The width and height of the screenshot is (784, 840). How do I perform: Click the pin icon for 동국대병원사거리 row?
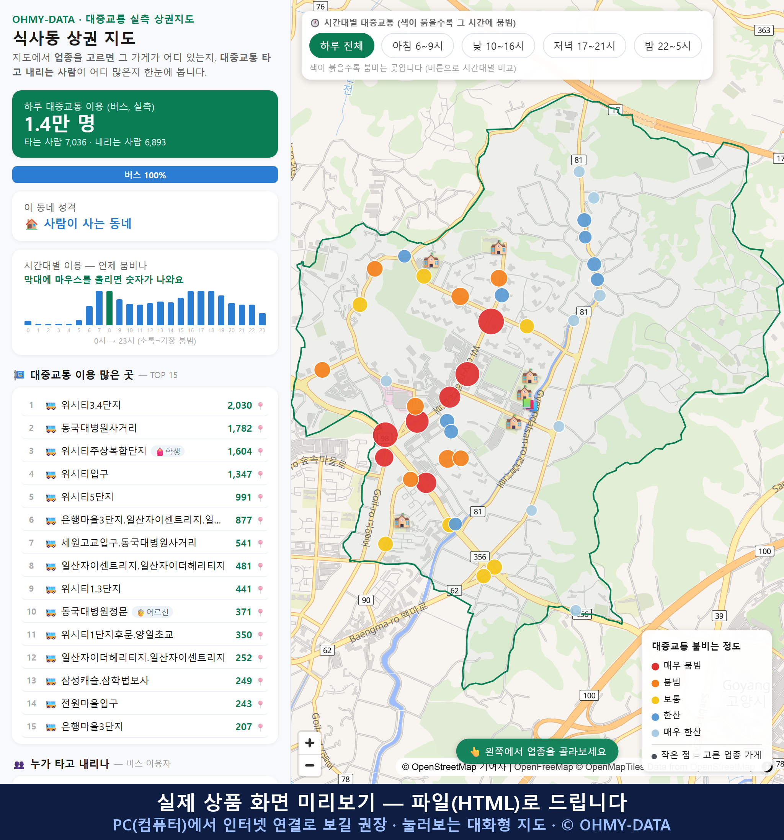point(260,429)
